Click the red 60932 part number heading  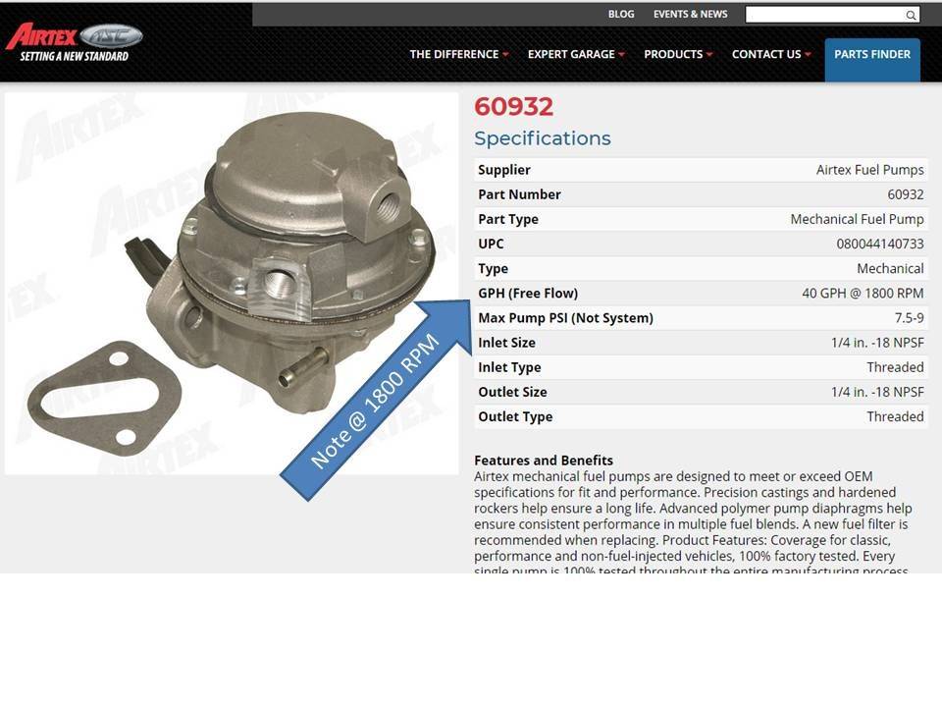click(x=513, y=107)
